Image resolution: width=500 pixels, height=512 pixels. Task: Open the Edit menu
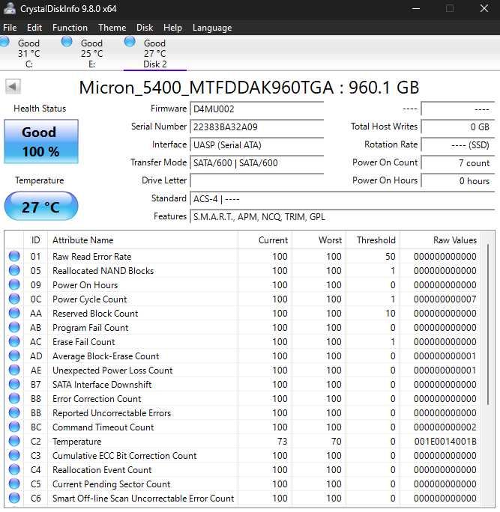tap(34, 28)
